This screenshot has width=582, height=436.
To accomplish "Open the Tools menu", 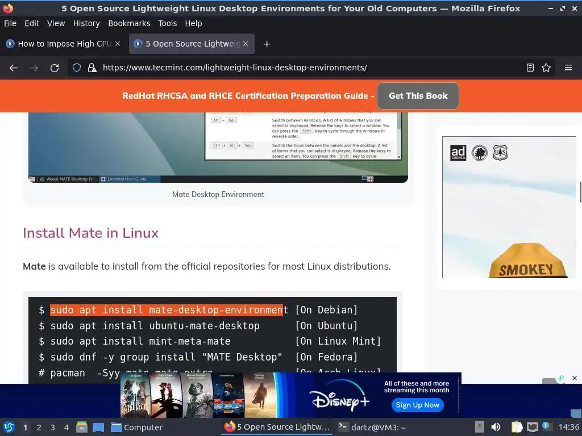I will [x=168, y=23].
